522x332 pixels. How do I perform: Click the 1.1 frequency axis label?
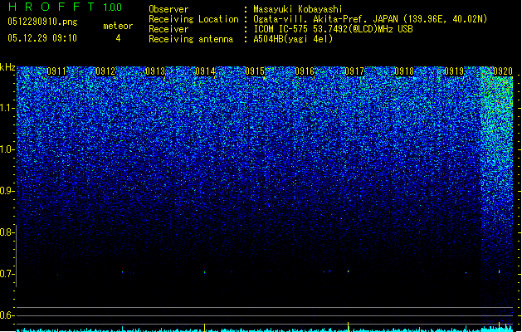click(7, 108)
